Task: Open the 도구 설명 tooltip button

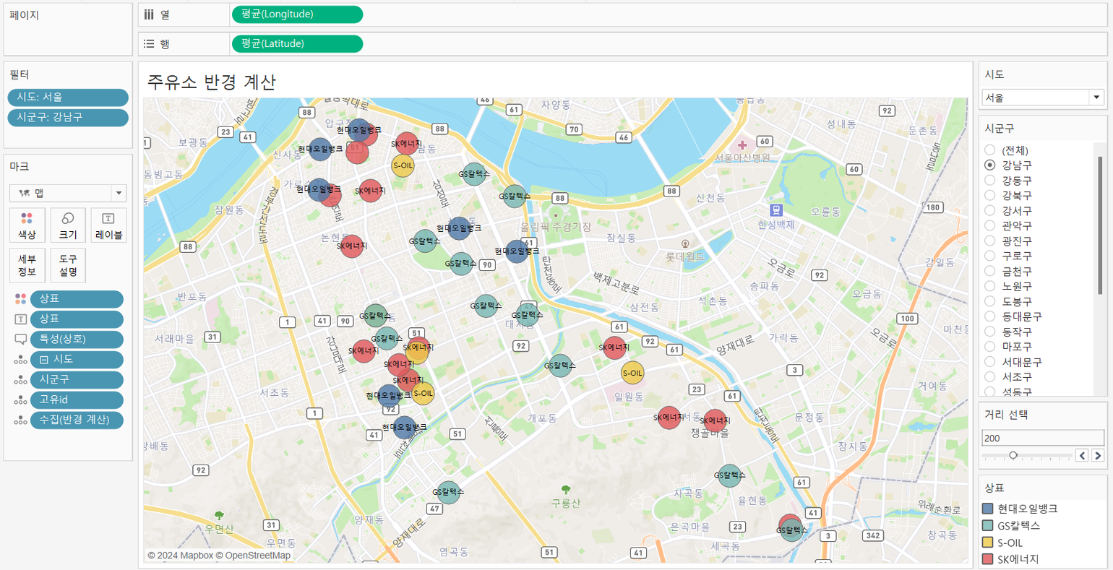Action: coord(68,265)
